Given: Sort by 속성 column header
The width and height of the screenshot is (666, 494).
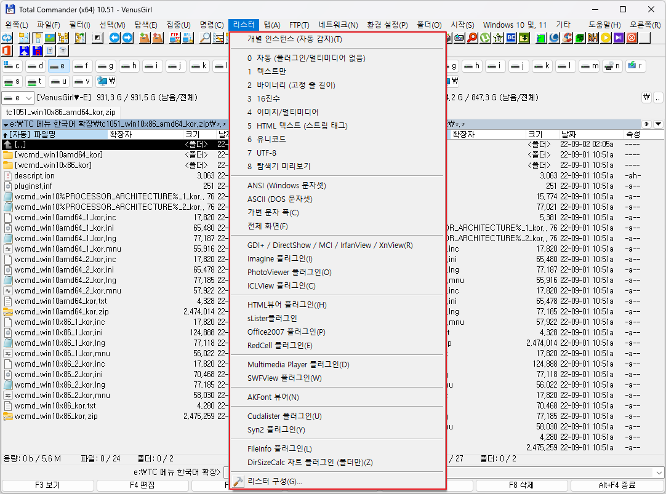Looking at the screenshot, I should pyautogui.click(x=643, y=135).
